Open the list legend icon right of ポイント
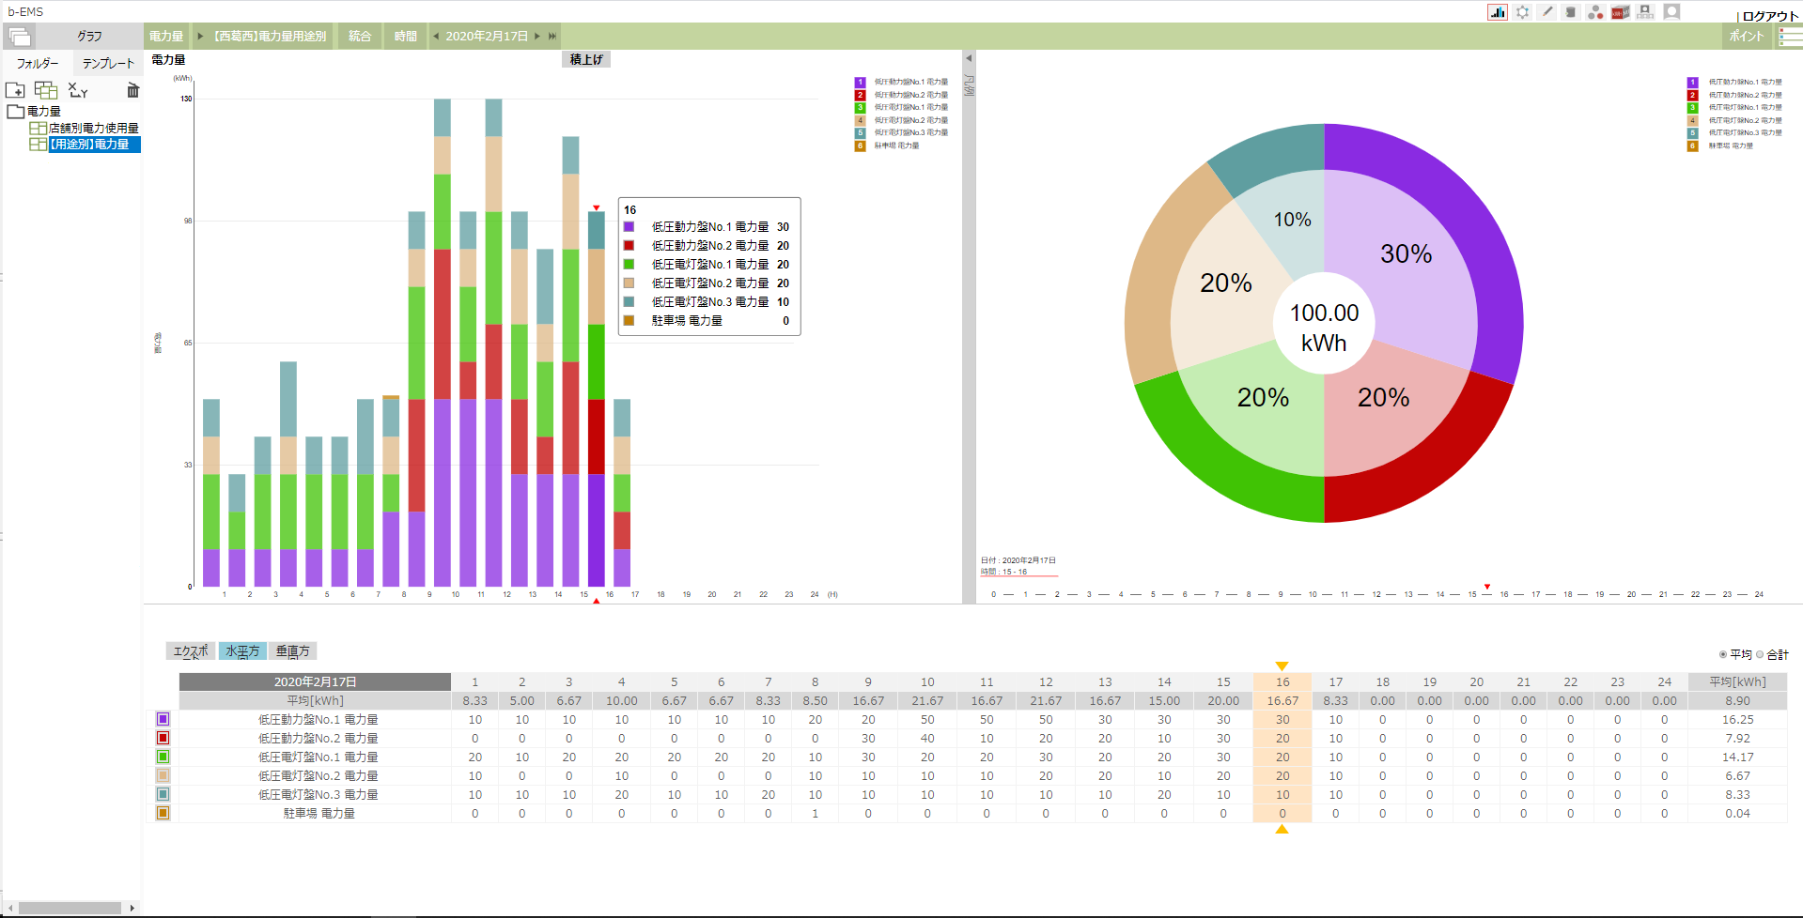The width and height of the screenshot is (1803, 918). (1790, 37)
